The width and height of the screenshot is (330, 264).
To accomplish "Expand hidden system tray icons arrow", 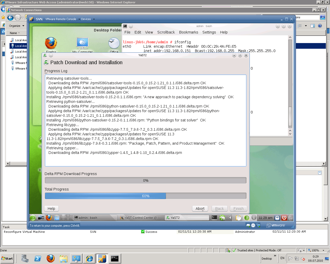I will 230,218.
